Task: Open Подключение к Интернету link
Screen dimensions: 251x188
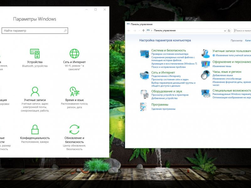Action: (x=166, y=76)
